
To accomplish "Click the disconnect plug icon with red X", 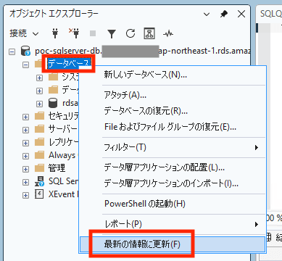I will pyautogui.click(x=74, y=33).
